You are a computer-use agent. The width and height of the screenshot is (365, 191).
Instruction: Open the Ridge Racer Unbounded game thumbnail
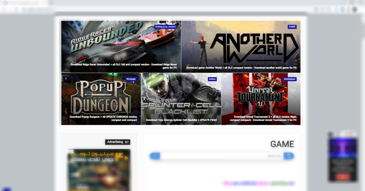pos(121,47)
